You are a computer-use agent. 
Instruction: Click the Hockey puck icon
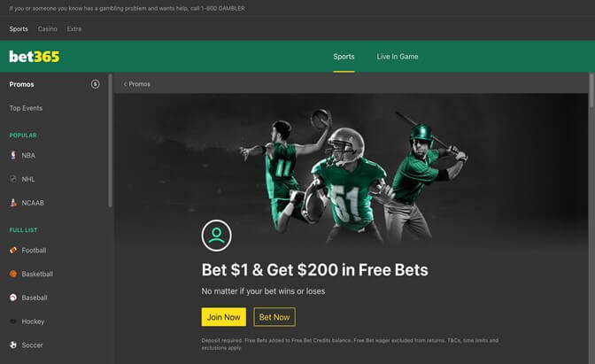pos(13,321)
